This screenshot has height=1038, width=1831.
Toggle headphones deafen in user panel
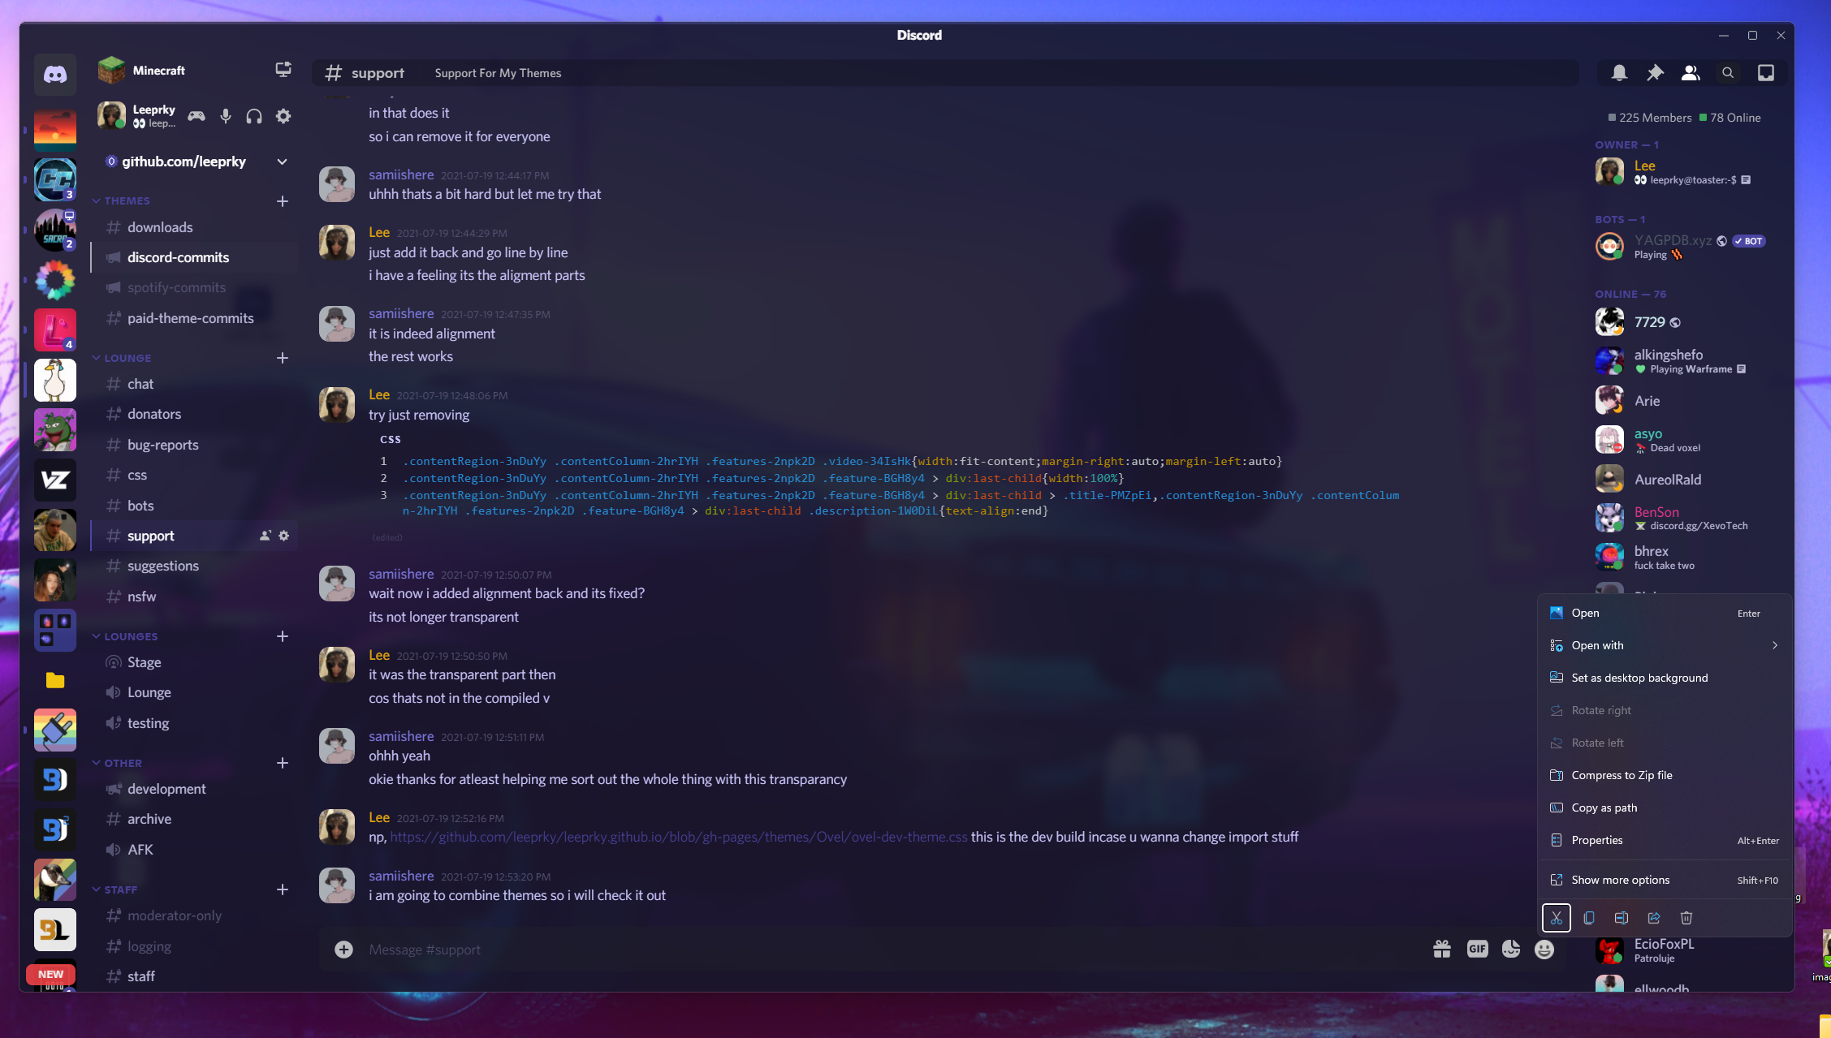pos(254,116)
